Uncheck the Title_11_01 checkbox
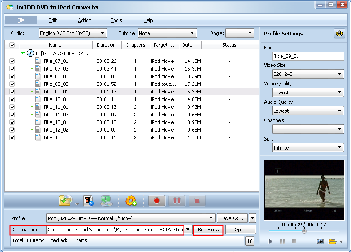Viewport: 351px width, 252px height. 12,107
